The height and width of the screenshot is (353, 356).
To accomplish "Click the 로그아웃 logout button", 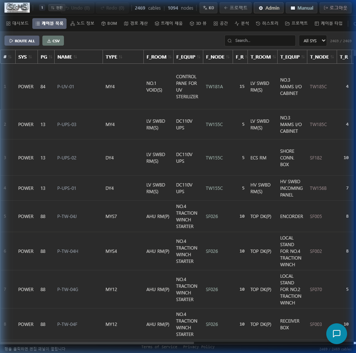I will click(x=336, y=8).
